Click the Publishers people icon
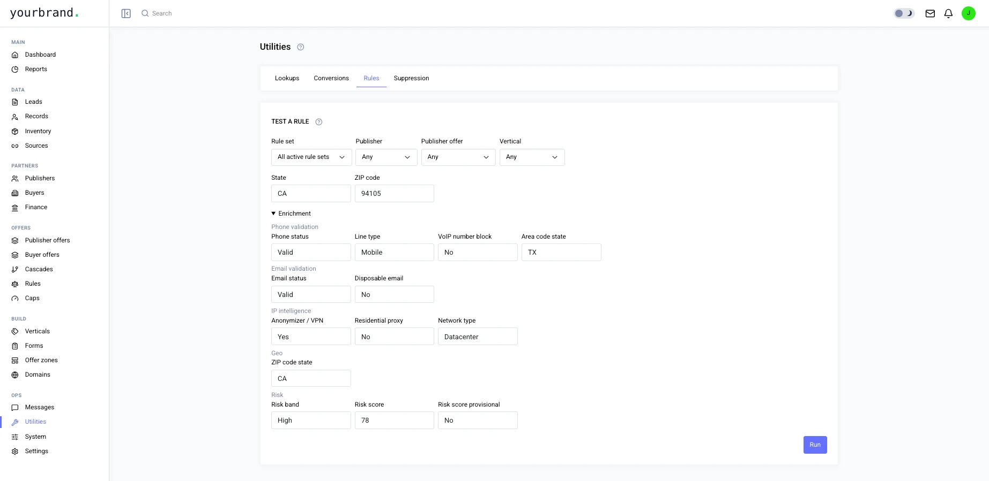989x481 pixels. (15, 178)
